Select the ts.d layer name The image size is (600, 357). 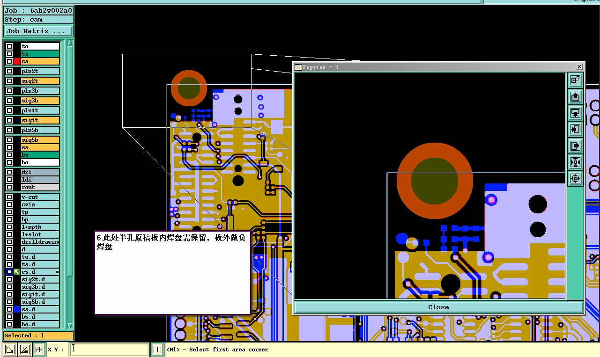click(x=40, y=264)
